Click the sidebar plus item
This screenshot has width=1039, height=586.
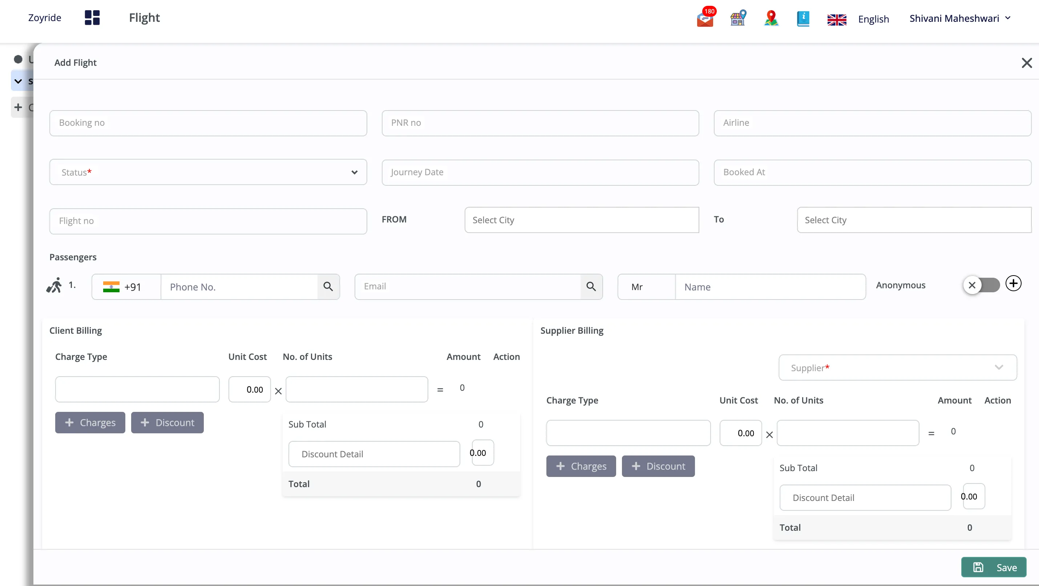pyautogui.click(x=18, y=107)
